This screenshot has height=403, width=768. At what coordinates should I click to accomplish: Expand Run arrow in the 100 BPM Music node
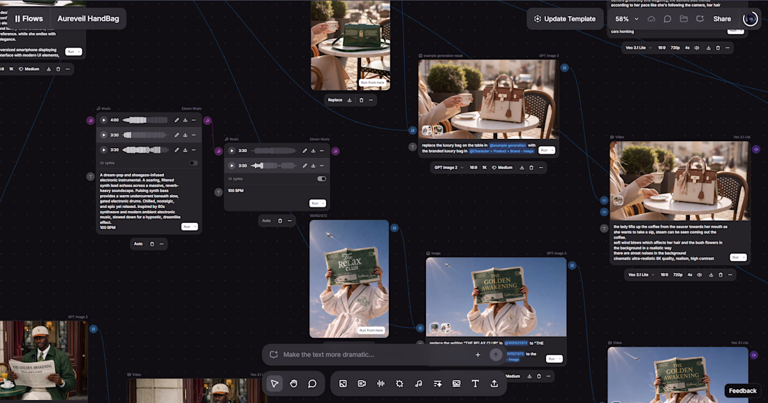pyautogui.click(x=323, y=203)
